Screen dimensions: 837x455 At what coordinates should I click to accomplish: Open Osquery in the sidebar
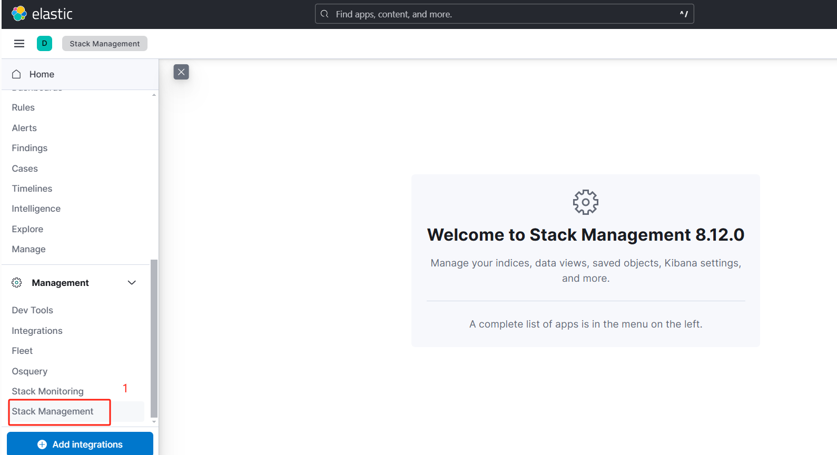(29, 371)
